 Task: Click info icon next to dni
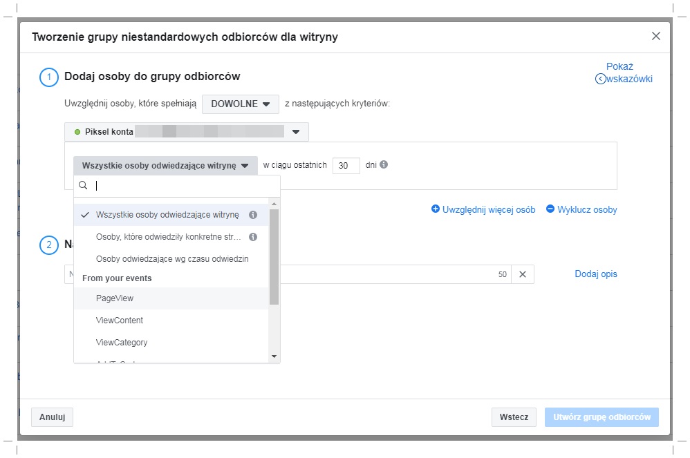pos(384,164)
